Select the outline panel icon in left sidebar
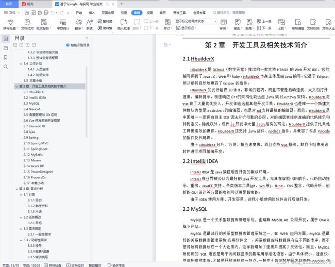The width and height of the screenshot is (335, 267). click(x=6, y=39)
